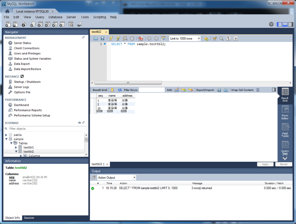Screen dimensions: 296x224
Task: Export recordset to external file icon
Action: (x=218, y=90)
